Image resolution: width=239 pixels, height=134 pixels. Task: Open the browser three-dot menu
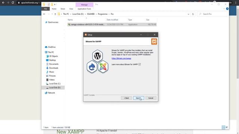236,3
